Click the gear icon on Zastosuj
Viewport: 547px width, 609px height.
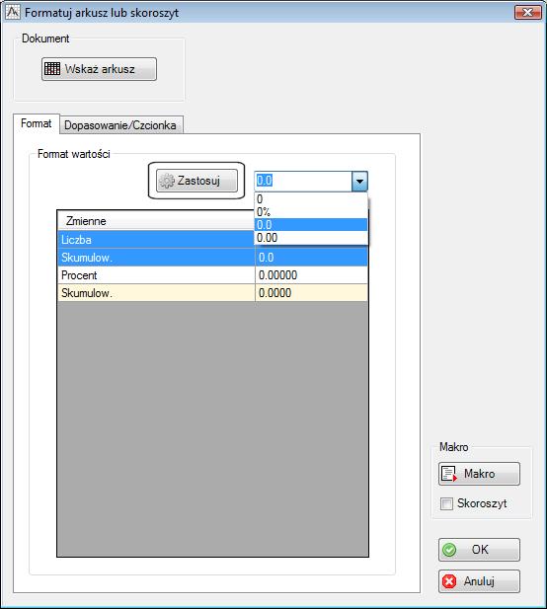tap(167, 181)
